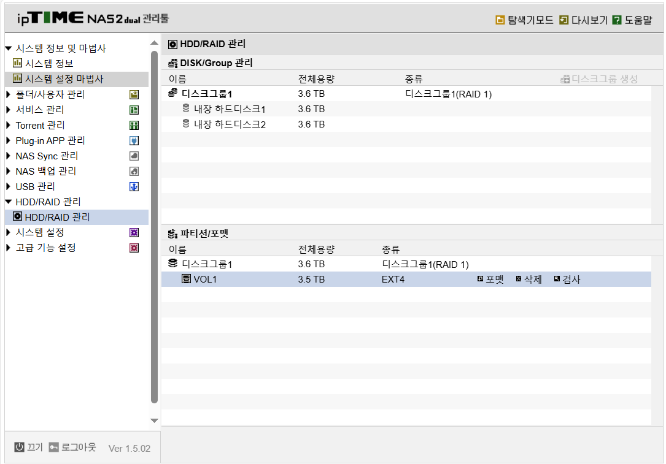Click the 고급 기능 설정 red gear icon
This screenshot has height=464, width=666.
134,248
